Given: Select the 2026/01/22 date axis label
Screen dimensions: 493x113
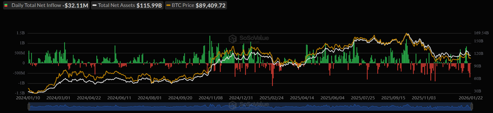Looking at the screenshot, I should (470, 98).
